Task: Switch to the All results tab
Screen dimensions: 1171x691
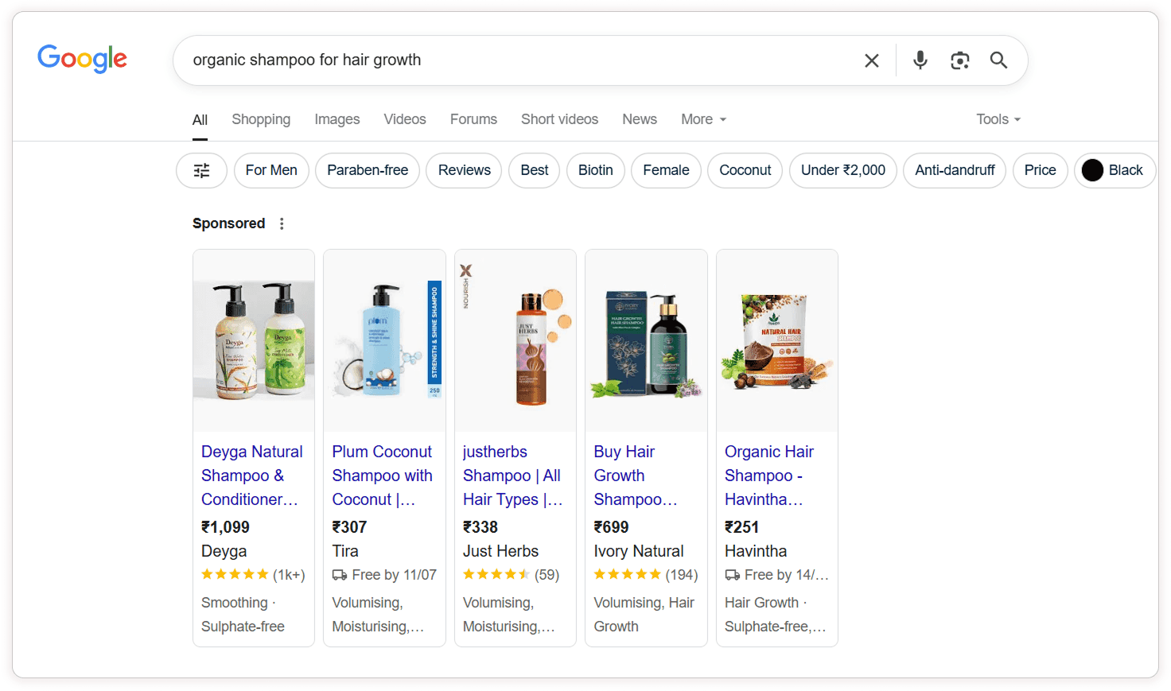Action: click(x=200, y=120)
